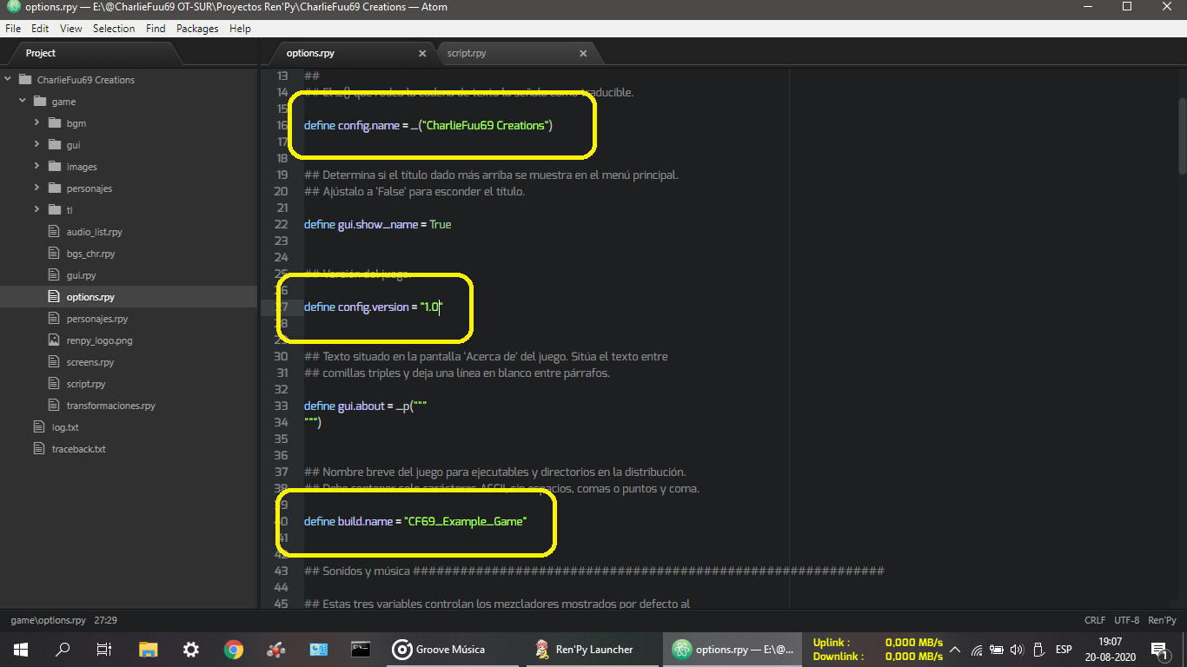
Task: Click cursor position 27:29 in status bar
Action: click(x=105, y=620)
